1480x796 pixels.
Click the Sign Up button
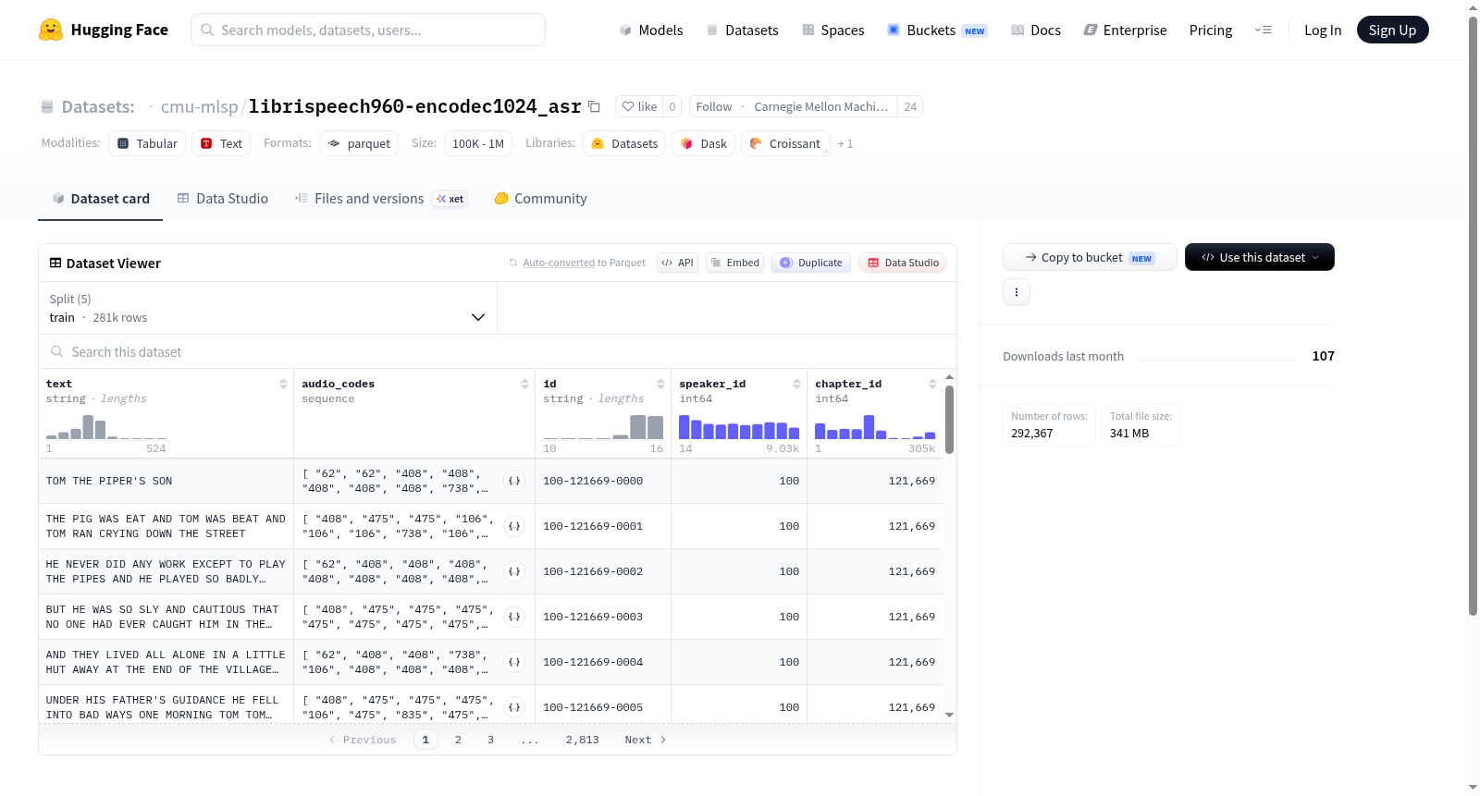point(1392,30)
